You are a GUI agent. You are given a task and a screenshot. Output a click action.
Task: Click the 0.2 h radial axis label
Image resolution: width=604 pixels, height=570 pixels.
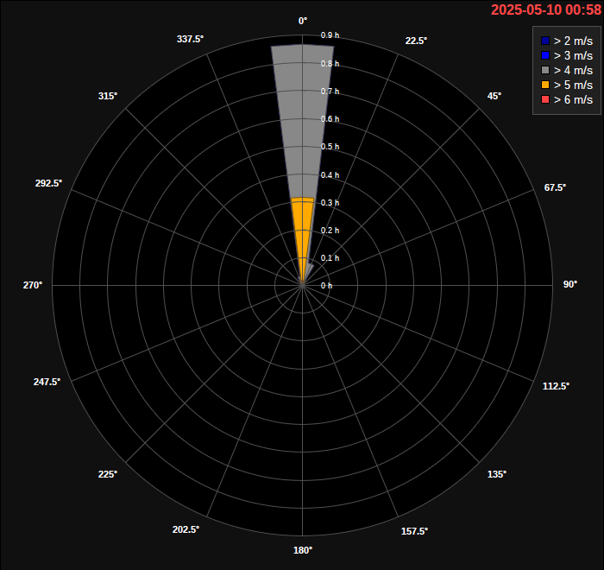pos(330,231)
